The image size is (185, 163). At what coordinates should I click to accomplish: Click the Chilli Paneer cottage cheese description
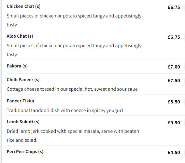tap(72, 89)
